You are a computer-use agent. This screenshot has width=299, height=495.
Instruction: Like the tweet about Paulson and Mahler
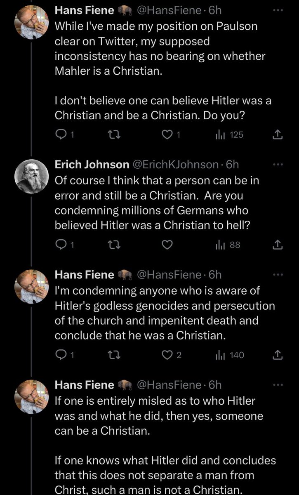pos(167,134)
